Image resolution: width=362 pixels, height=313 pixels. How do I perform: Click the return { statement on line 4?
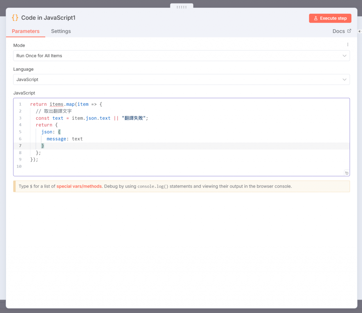(x=47, y=125)
